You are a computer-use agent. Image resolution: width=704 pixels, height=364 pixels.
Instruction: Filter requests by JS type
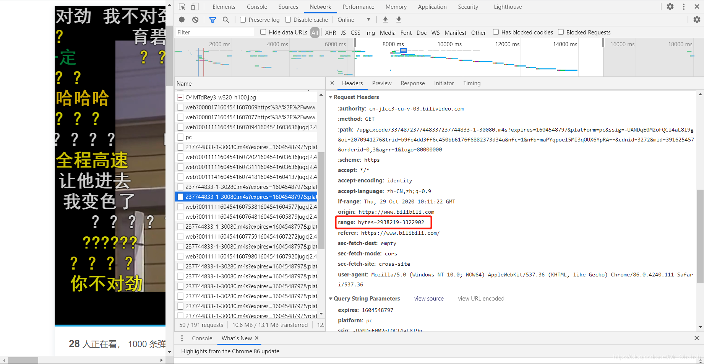tap(343, 32)
